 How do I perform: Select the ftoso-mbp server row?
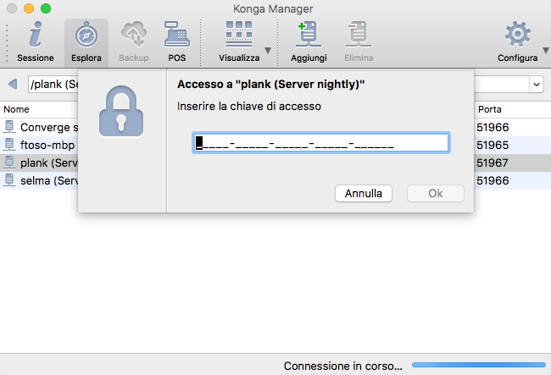(42, 145)
